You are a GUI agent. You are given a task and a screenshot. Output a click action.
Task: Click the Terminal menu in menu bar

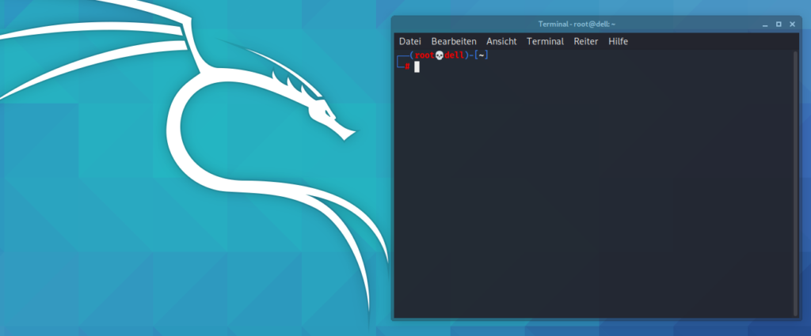tap(545, 41)
